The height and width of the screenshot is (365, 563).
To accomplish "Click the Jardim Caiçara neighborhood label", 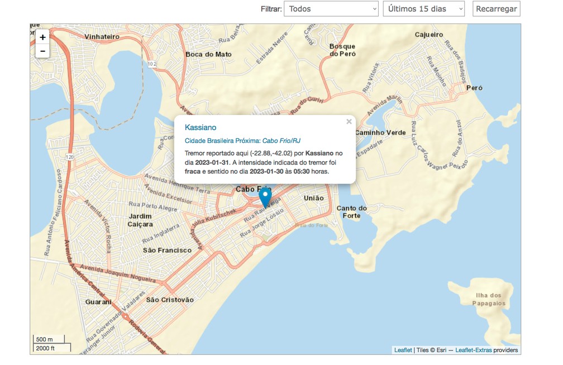I will click(x=140, y=220).
